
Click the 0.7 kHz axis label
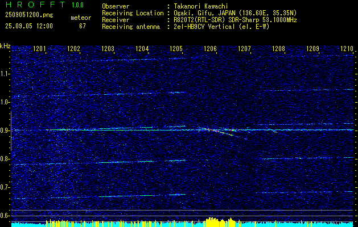[x=5, y=187]
